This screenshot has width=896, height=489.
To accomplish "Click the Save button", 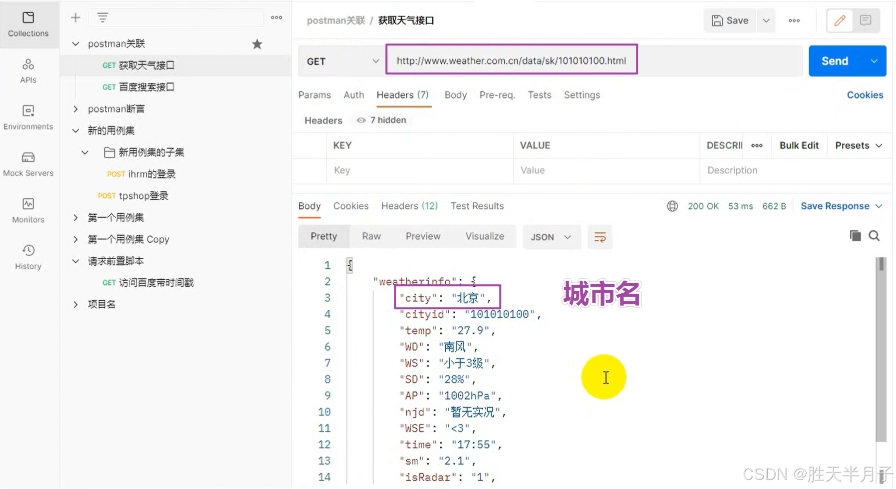I will coord(730,20).
